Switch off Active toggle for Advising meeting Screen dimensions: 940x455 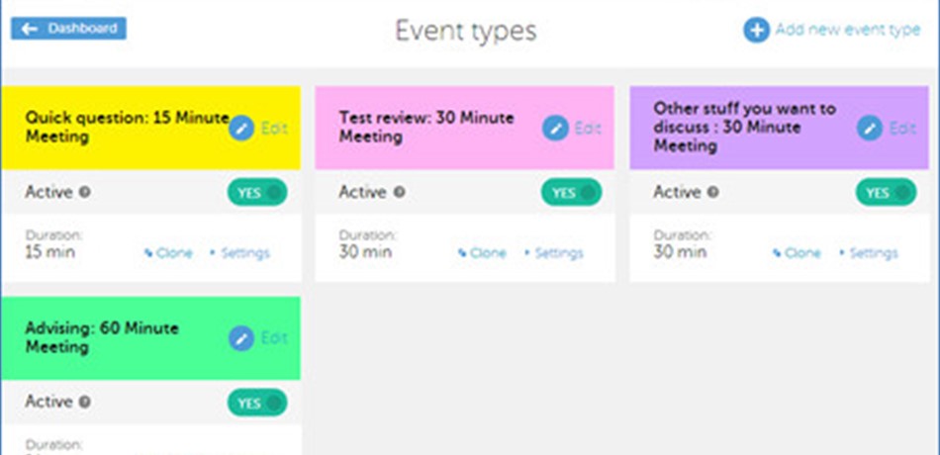(x=257, y=403)
